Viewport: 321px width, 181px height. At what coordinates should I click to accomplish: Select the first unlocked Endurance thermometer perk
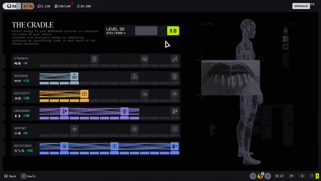click(x=64, y=112)
